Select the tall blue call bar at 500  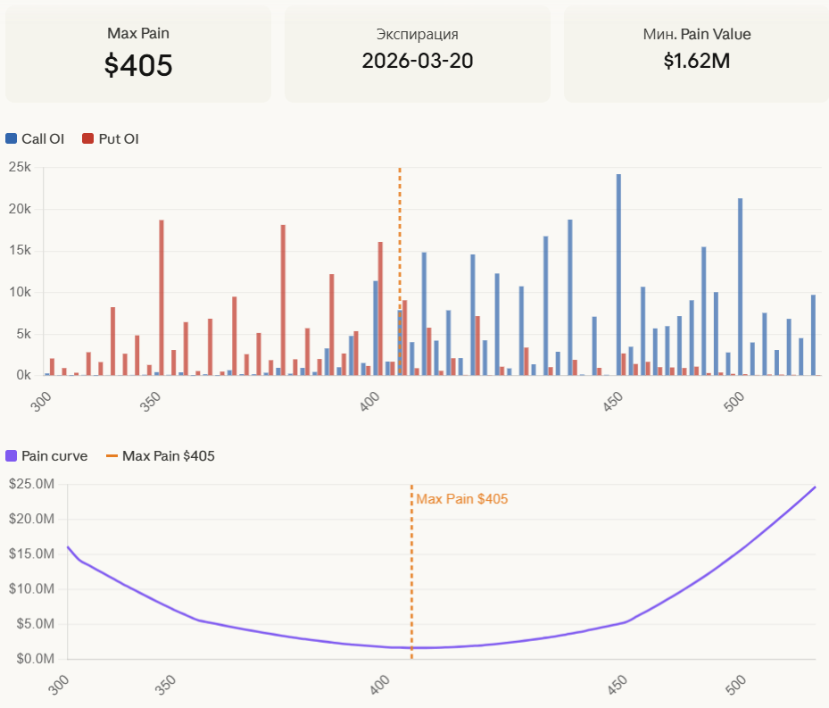(x=740, y=287)
